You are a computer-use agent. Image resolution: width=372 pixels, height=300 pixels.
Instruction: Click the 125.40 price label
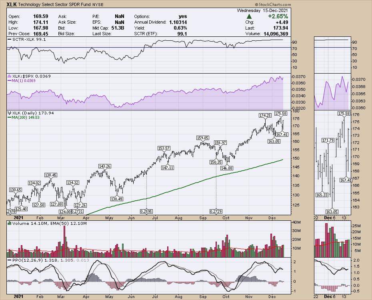[21, 209]
